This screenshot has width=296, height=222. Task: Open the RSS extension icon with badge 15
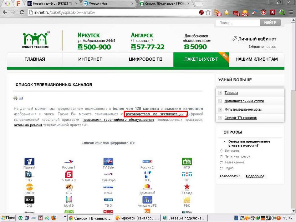[x=218, y=13]
